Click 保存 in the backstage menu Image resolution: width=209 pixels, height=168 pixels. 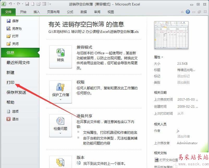click(x=13, y=21)
